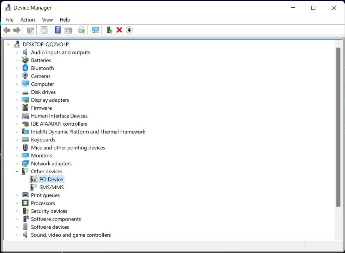Select the Sound, video and game controllers item
The height and width of the screenshot is (253, 345).
click(71, 235)
